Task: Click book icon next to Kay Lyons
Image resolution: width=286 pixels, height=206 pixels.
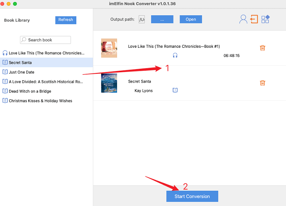Action: click(175, 90)
